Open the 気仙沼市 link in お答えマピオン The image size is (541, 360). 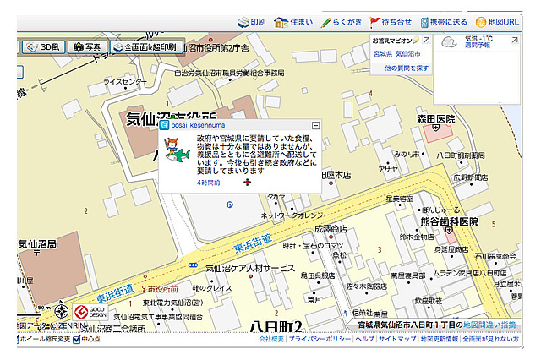point(407,54)
